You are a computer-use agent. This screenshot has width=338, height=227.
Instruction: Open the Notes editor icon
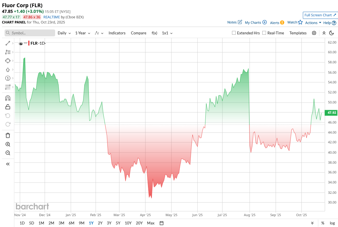coord(240,22)
